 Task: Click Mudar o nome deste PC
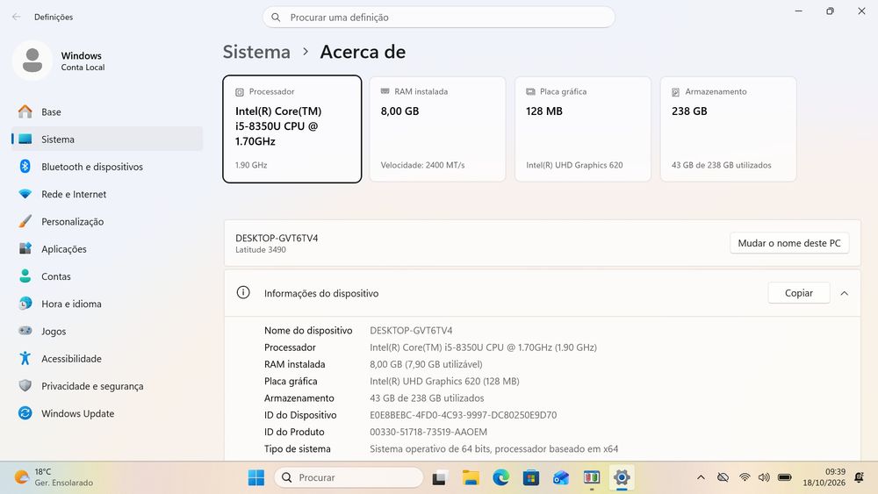[789, 243]
